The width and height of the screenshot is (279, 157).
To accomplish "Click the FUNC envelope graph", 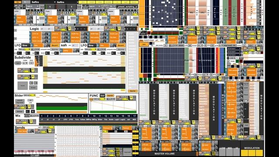I will click(113, 106).
